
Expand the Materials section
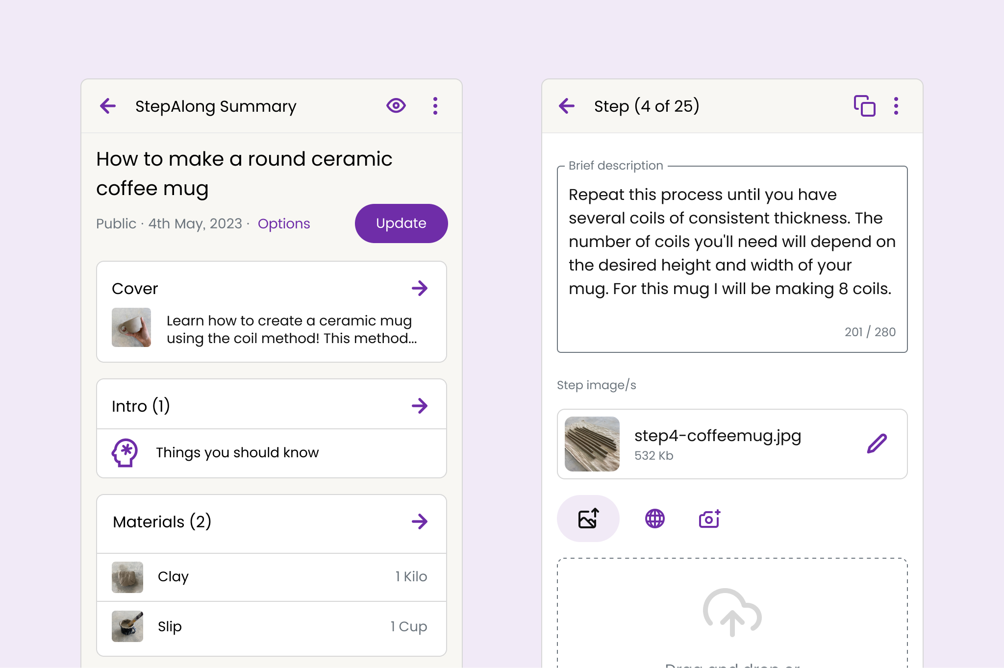tap(420, 522)
